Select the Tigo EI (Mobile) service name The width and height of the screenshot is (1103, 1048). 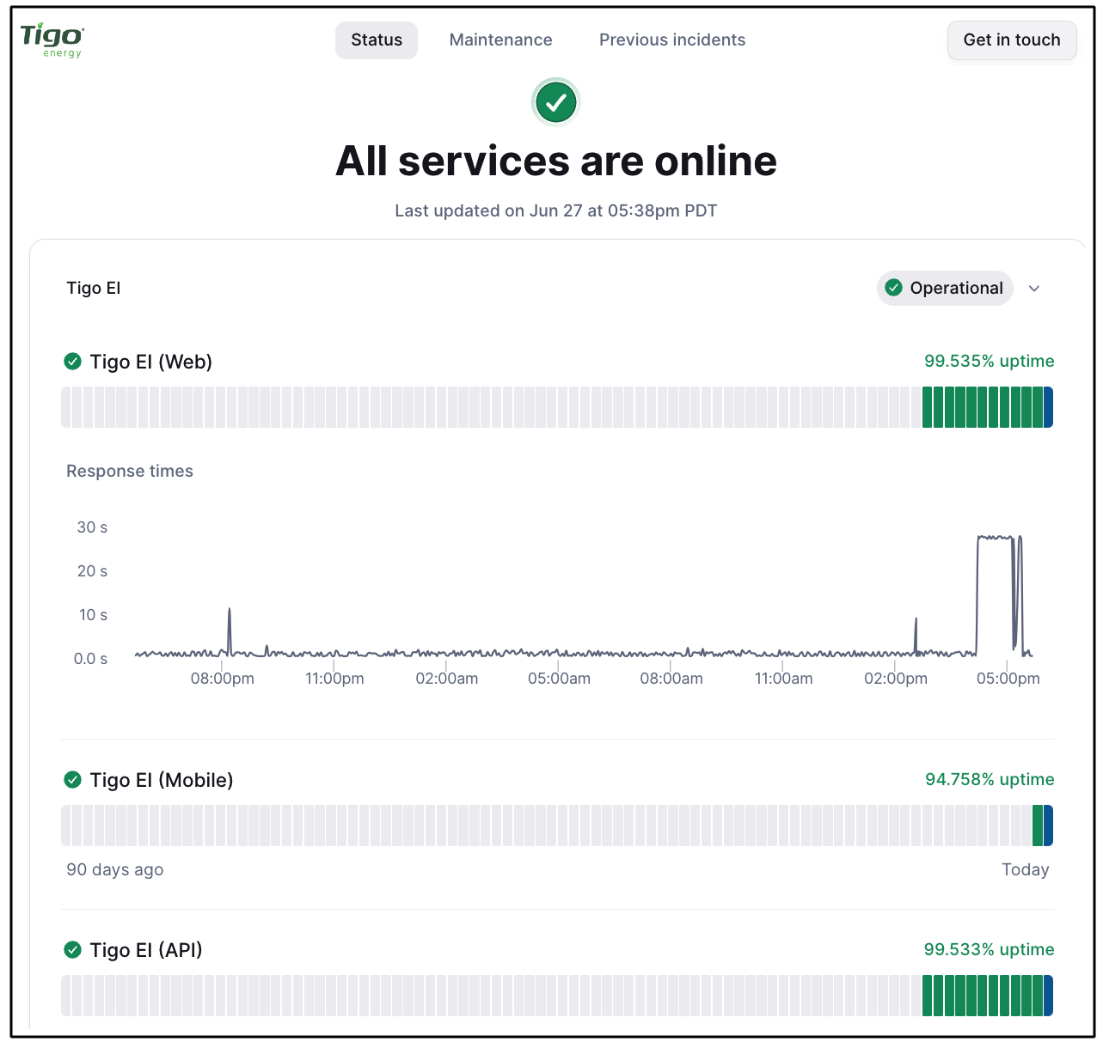tap(162, 780)
